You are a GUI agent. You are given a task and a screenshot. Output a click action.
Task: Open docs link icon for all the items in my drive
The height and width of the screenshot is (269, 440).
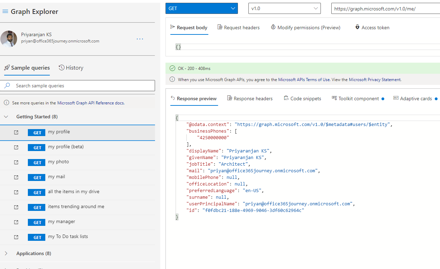16,192
